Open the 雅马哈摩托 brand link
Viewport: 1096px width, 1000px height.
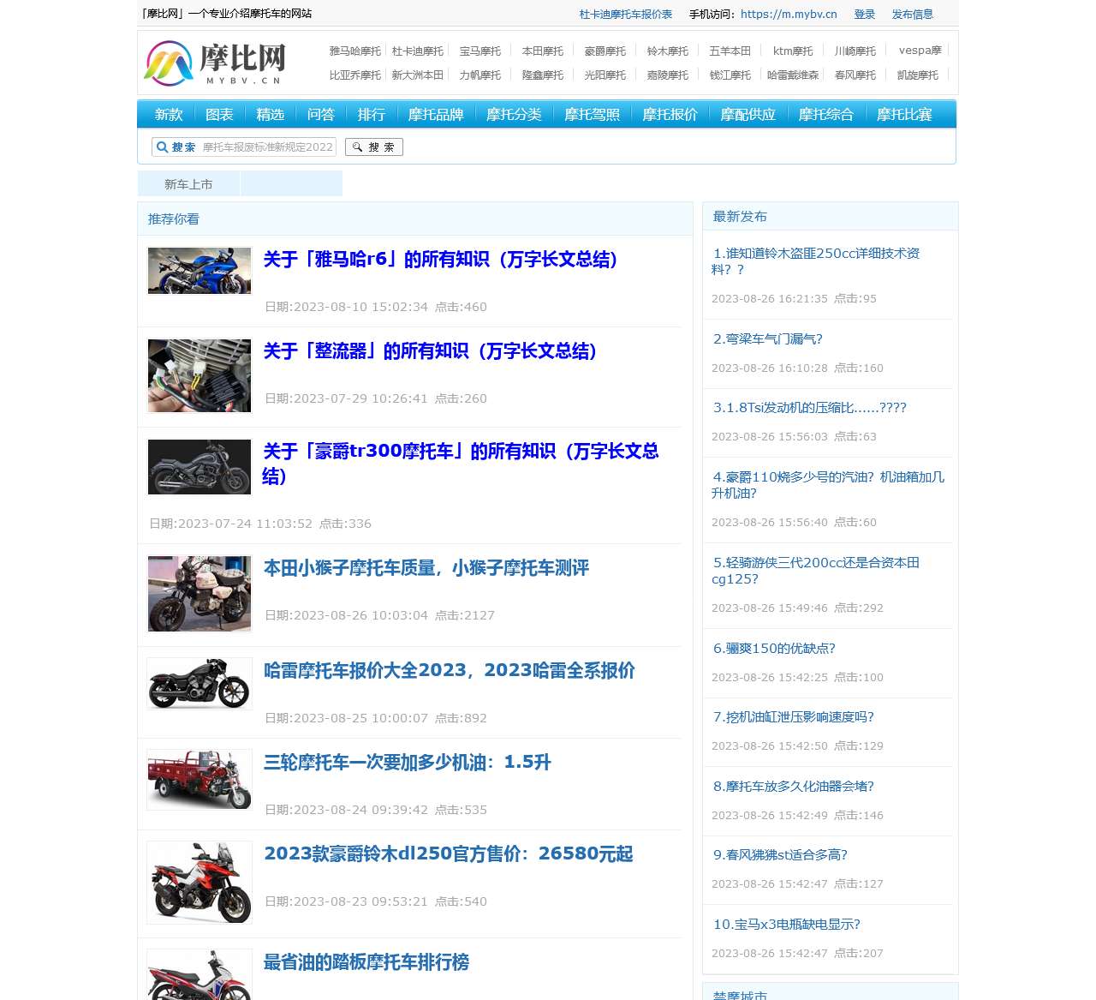click(355, 51)
